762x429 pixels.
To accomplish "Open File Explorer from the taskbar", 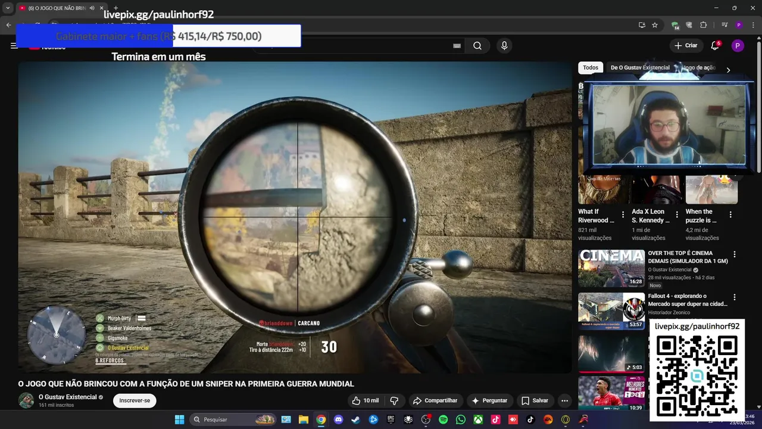I will pyautogui.click(x=303, y=419).
